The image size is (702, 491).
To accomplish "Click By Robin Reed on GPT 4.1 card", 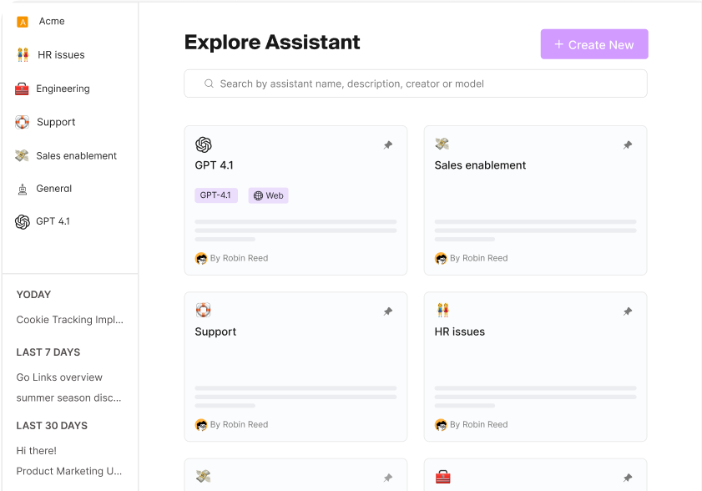I will [x=239, y=258].
